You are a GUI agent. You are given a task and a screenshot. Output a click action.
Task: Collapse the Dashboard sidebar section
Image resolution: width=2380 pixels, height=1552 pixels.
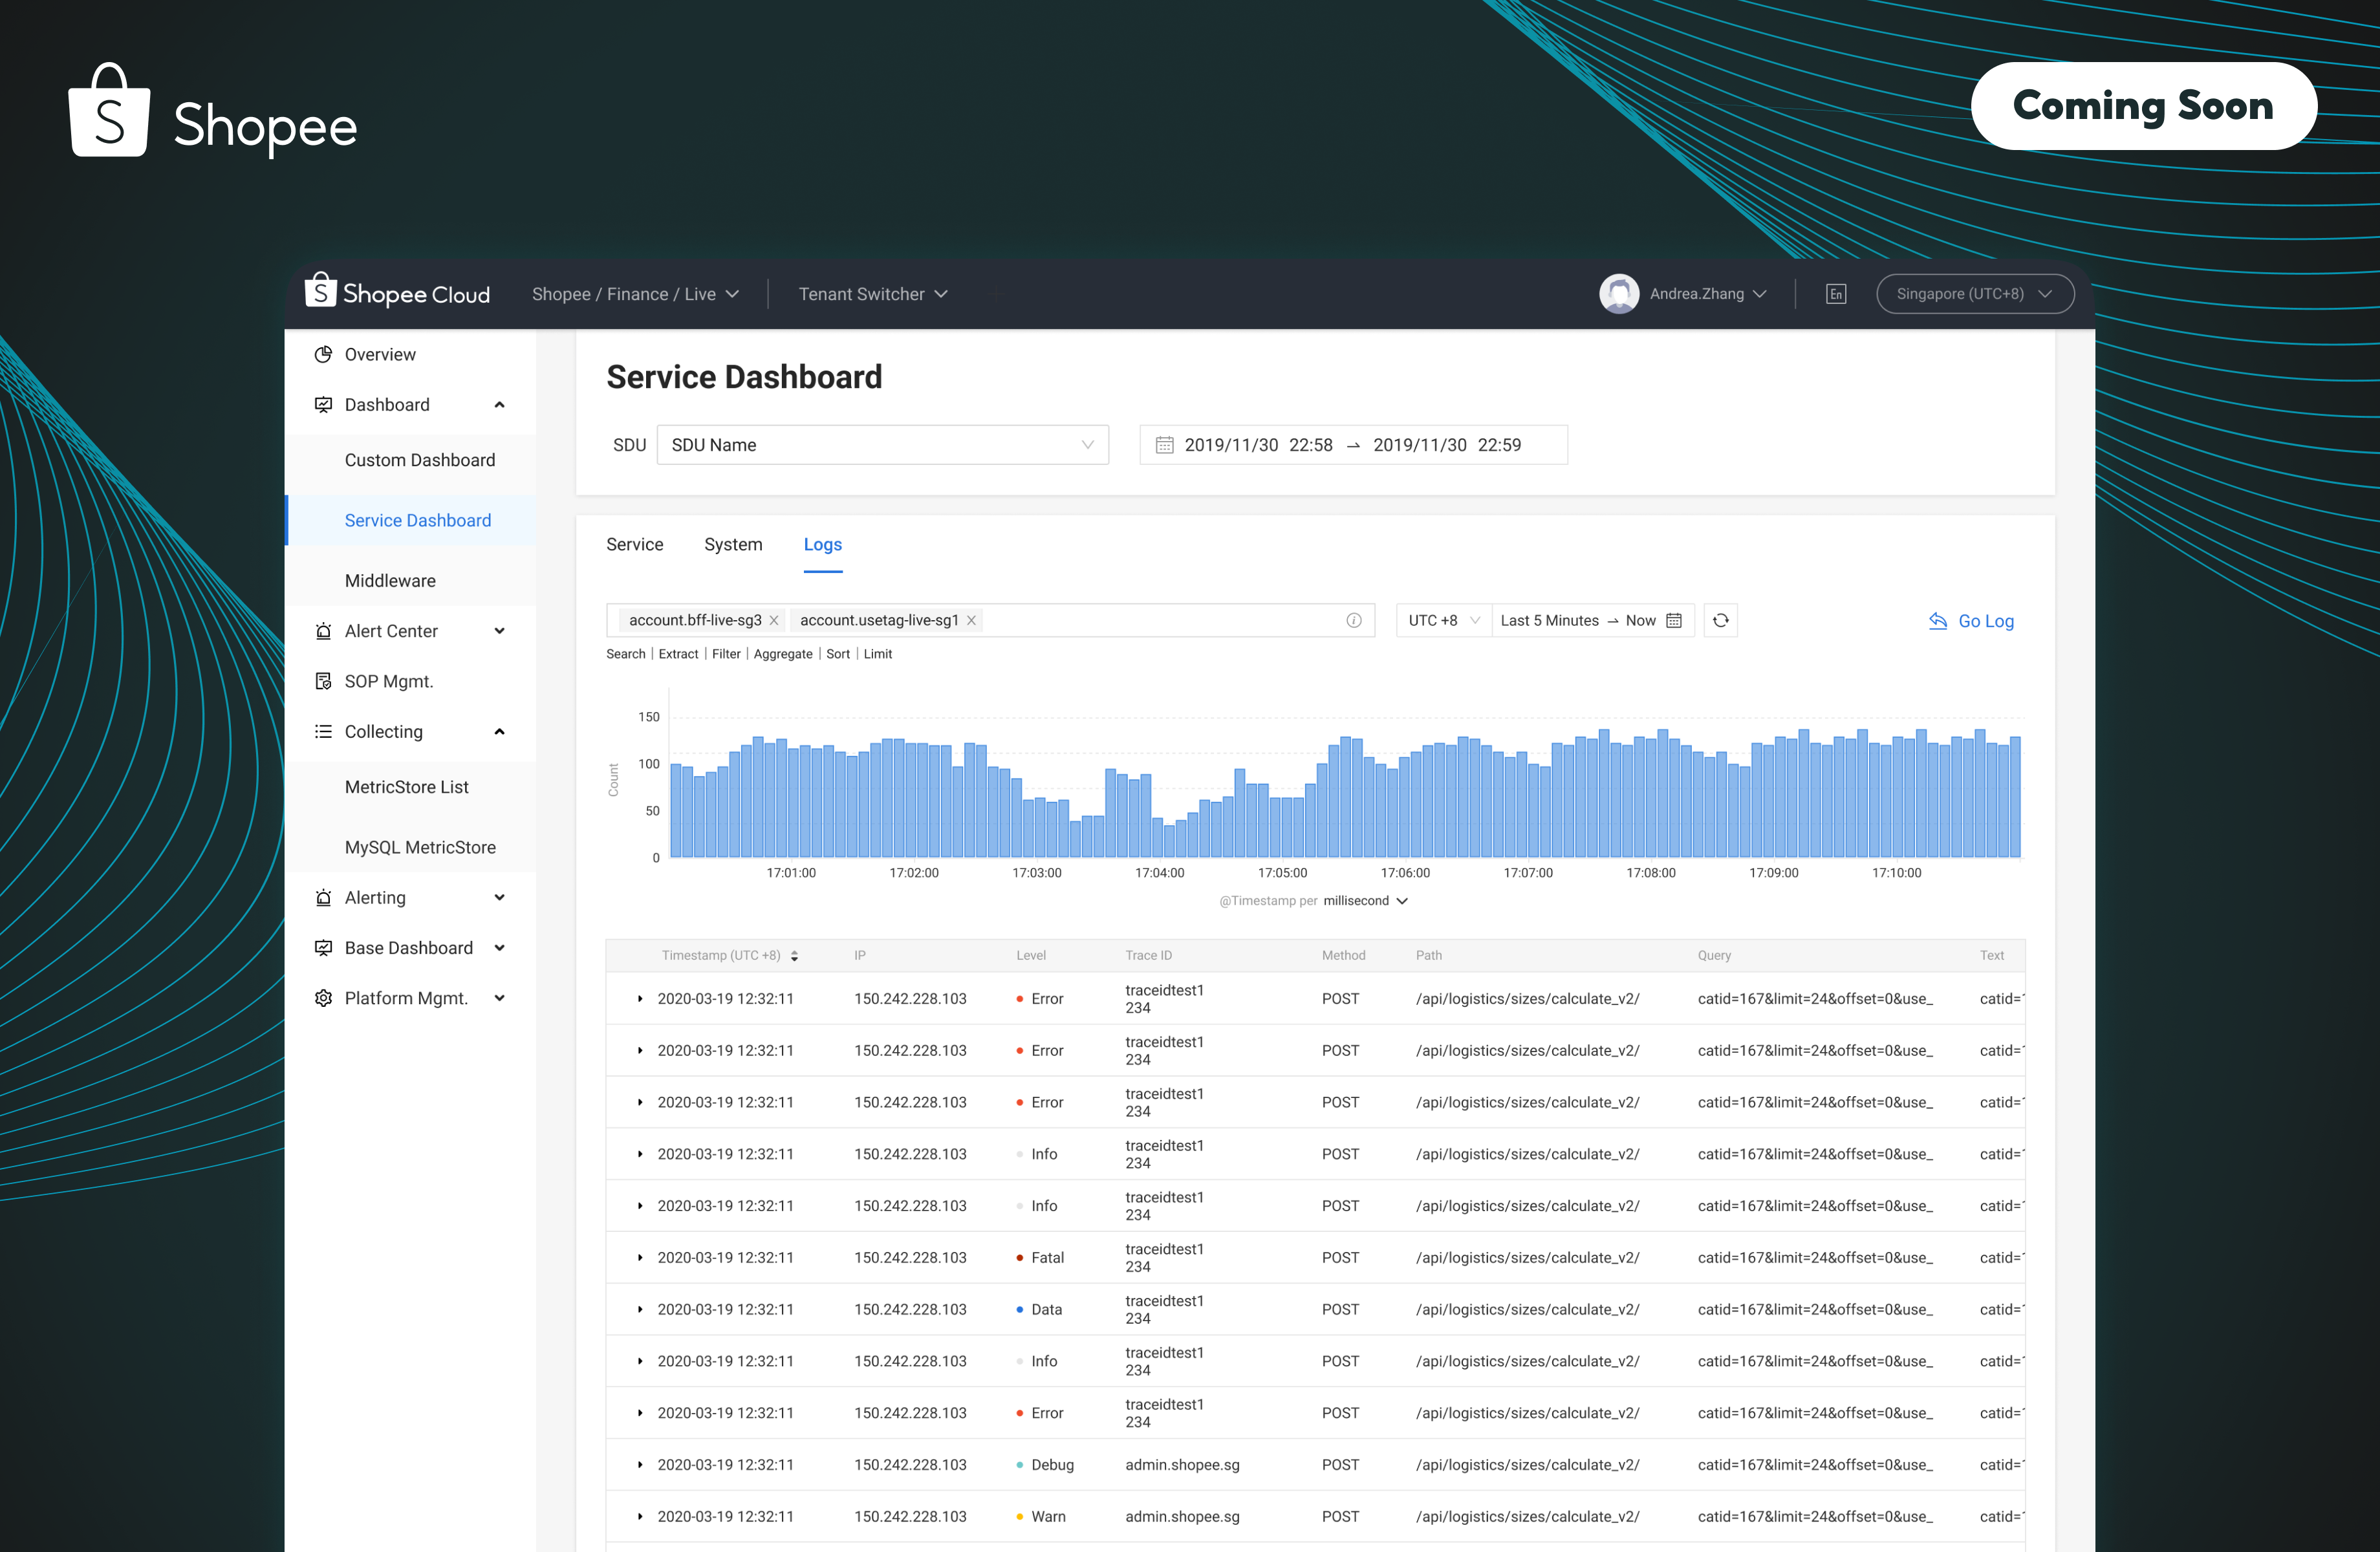[499, 404]
